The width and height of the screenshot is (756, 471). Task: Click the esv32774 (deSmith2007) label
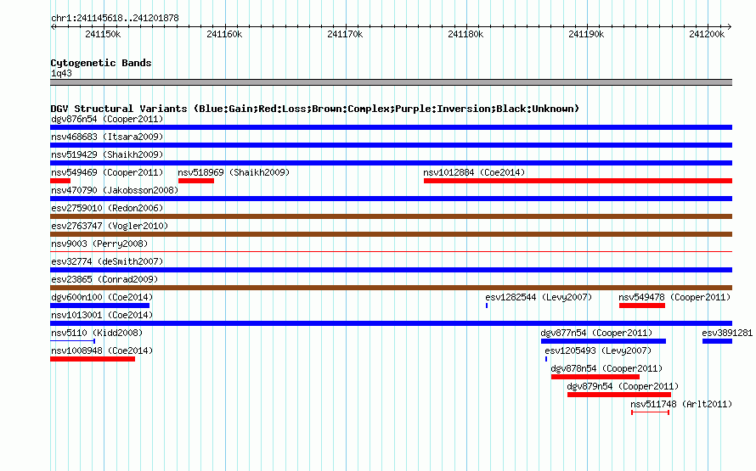(x=107, y=261)
